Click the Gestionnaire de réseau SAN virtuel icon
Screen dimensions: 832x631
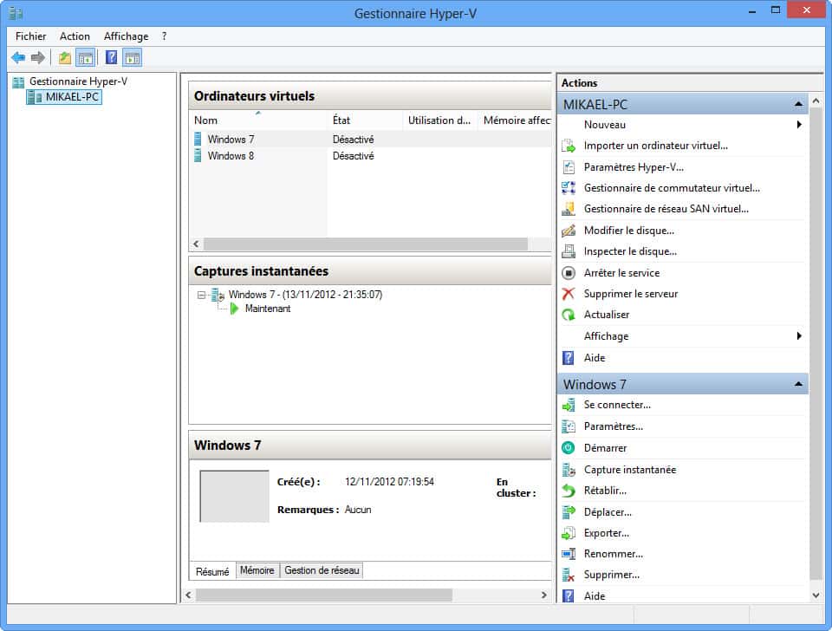[569, 209]
